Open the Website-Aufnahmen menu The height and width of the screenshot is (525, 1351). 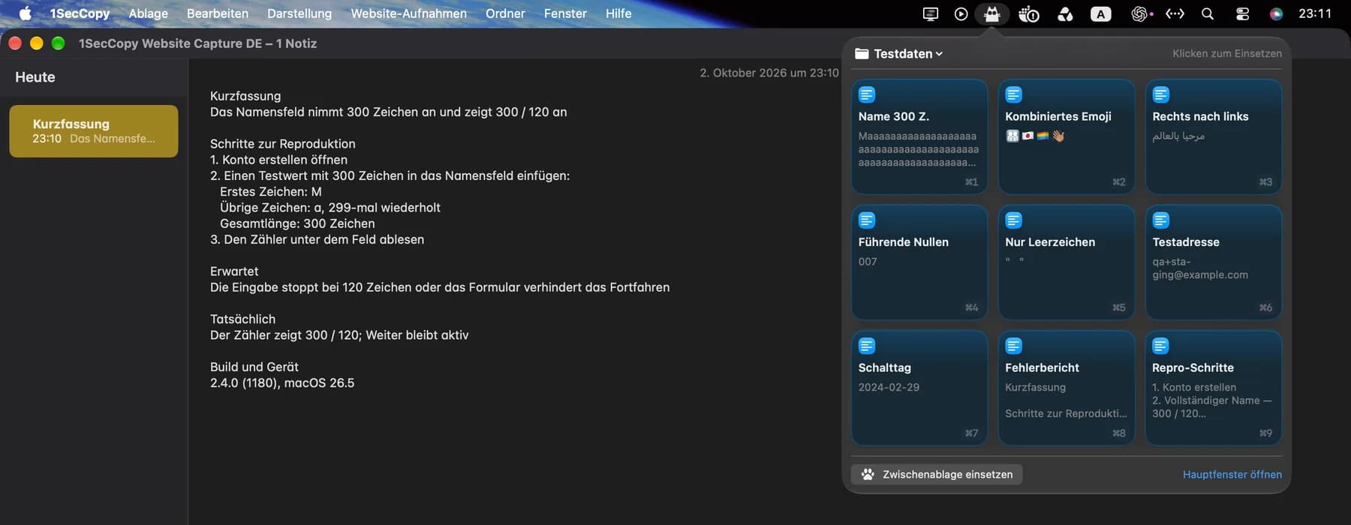(409, 13)
